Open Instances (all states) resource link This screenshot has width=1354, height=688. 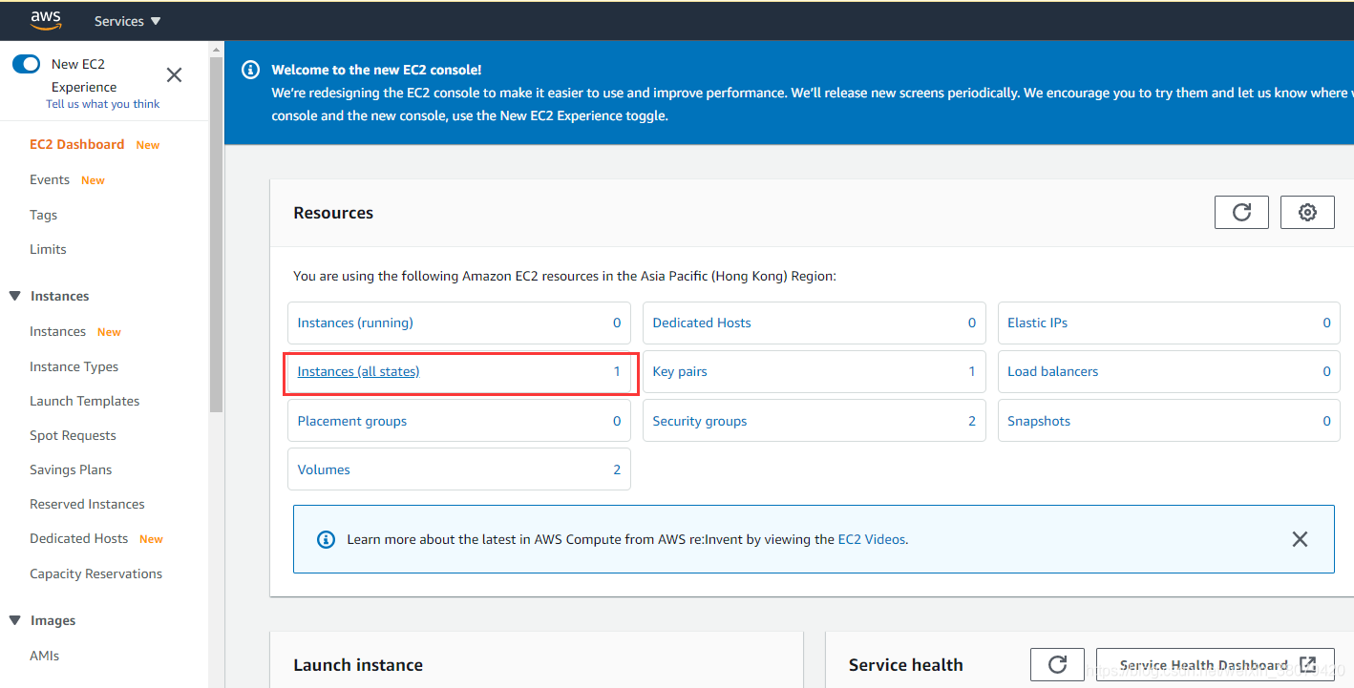click(358, 371)
